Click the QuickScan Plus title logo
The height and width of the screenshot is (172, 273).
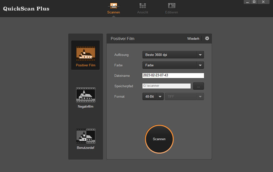coord(26,8)
